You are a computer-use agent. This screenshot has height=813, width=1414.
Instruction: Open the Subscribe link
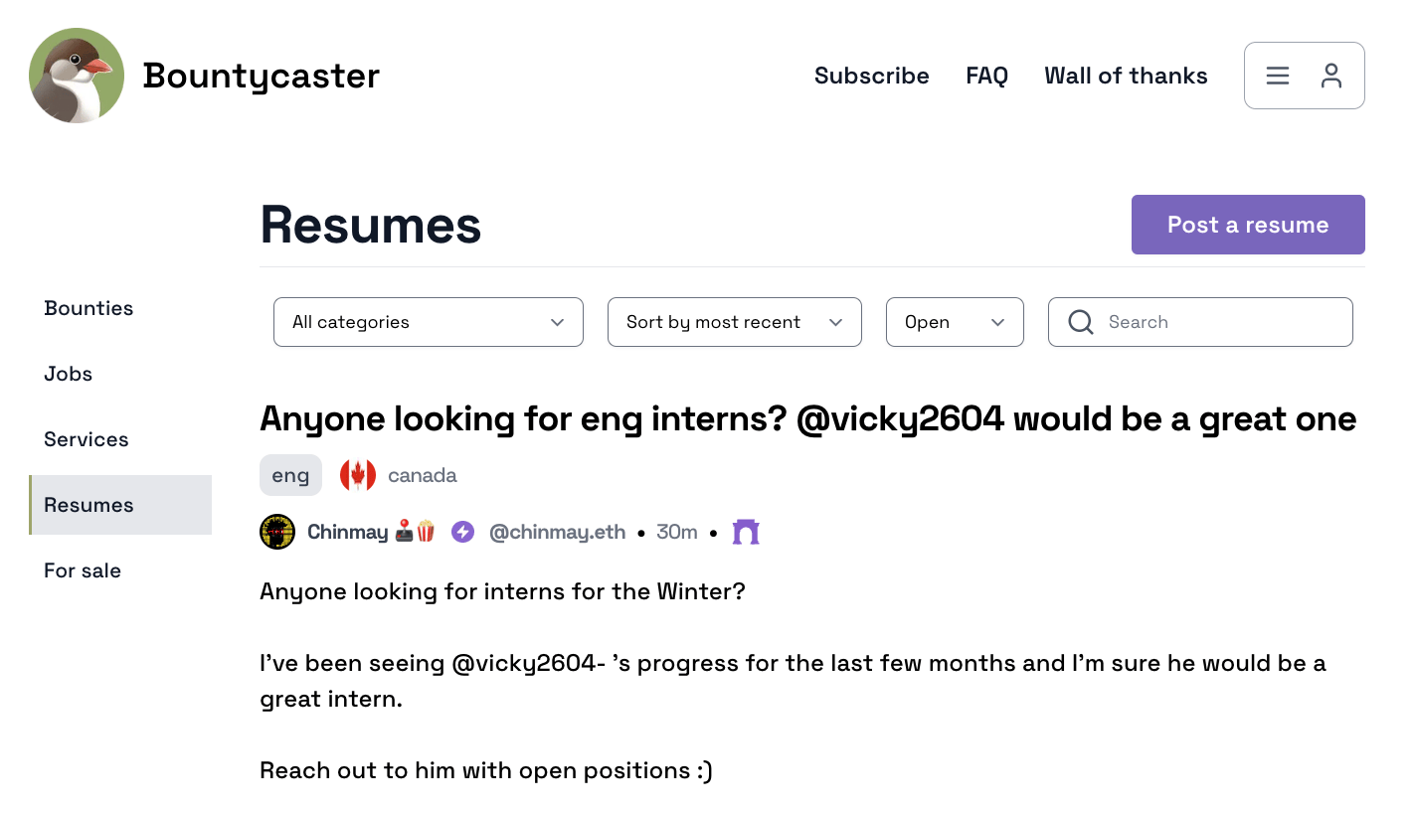click(871, 76)
